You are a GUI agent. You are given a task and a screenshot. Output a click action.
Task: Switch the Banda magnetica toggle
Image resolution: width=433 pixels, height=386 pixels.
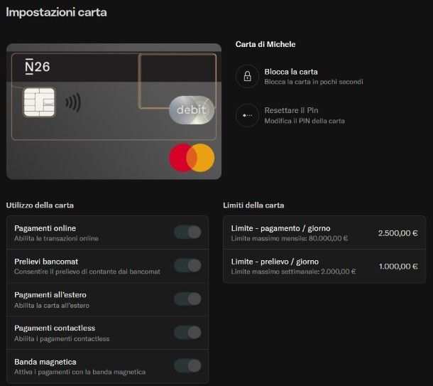tap(187, 366)
